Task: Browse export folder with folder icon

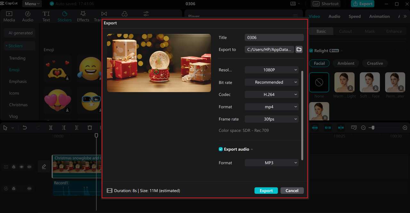Action: tap(299, 49)
